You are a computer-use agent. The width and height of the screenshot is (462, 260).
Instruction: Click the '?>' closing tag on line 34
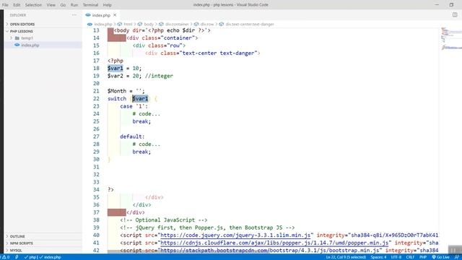[x=110, y=189]
